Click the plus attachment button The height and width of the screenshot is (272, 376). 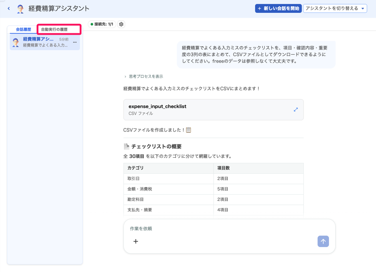tap(136, 241)
